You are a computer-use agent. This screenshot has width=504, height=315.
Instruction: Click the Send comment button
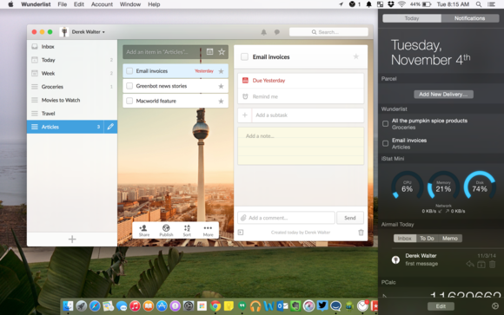[x=350, y=218]
